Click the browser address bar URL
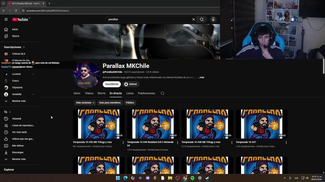Viewport: 325px width, 182px height. 48,11
